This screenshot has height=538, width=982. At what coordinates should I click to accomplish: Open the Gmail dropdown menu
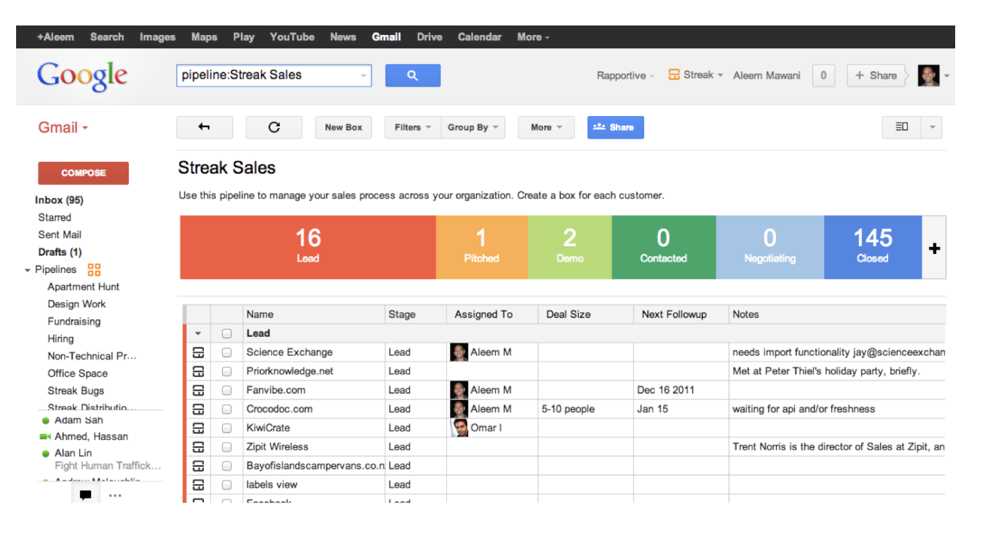(x=63, y=127)
